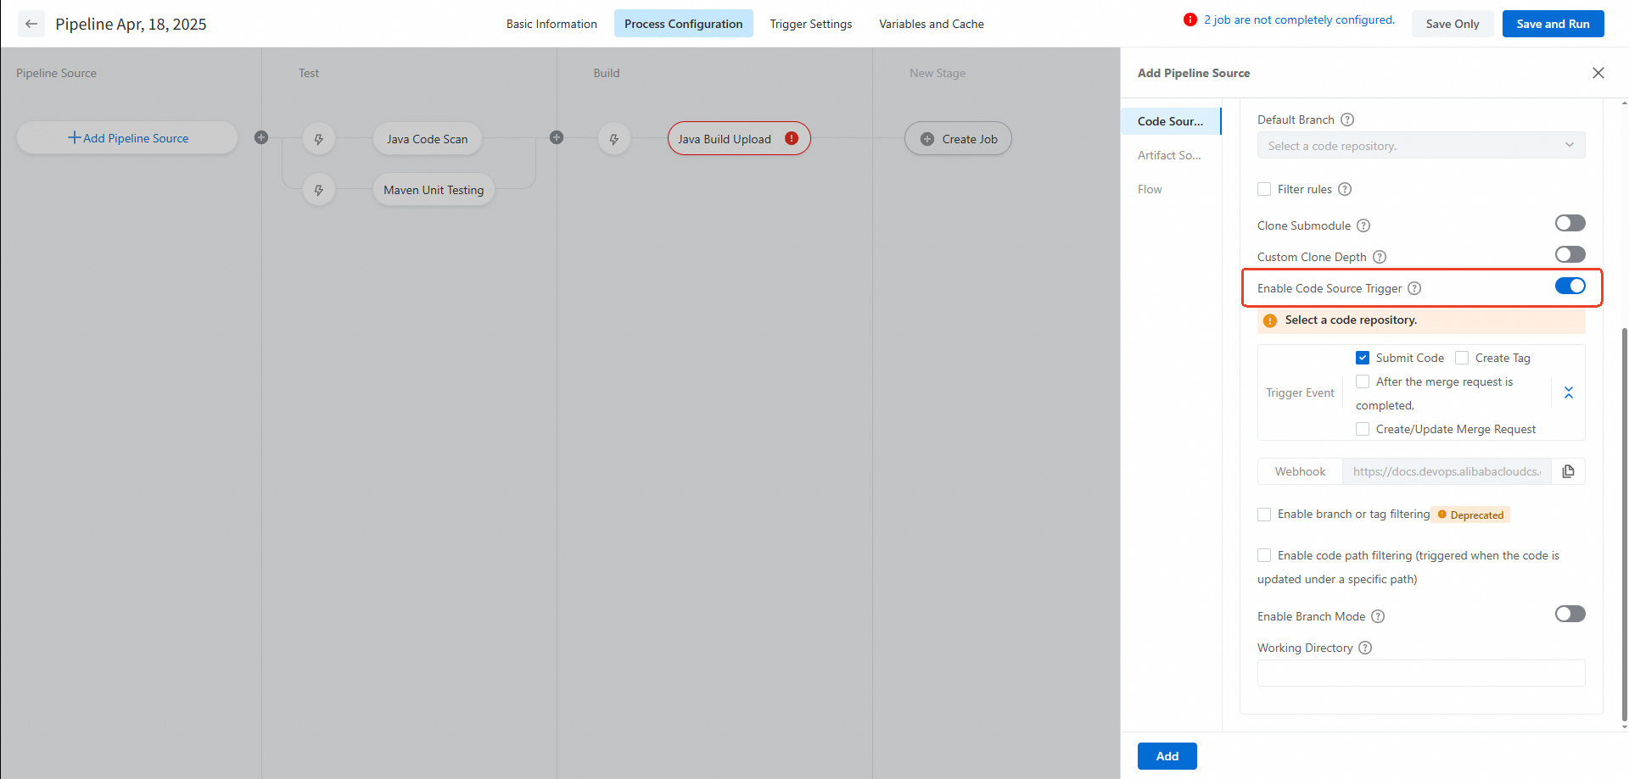1629x779 pixels.
Task: Open the Variables and Cache tab
Action: (932, 24)
